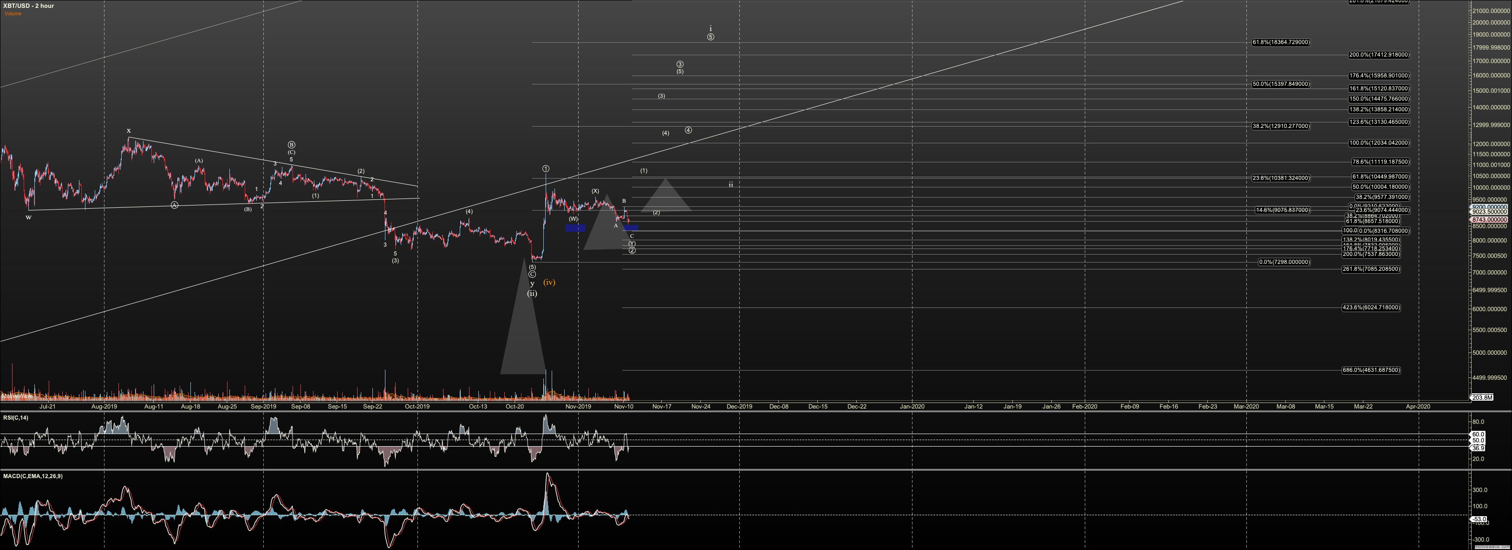Select the 203.8M volume value tag
This screenshot has width=1512, height=550.
(1482, 397)
